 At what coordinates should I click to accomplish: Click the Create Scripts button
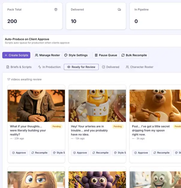16,55
